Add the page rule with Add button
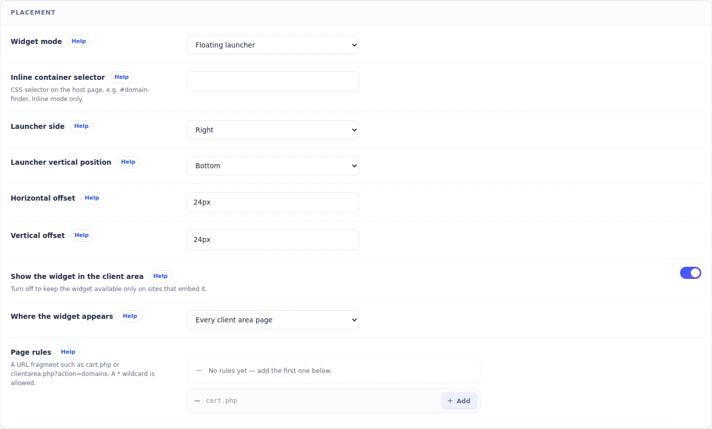 coord(459,401)
